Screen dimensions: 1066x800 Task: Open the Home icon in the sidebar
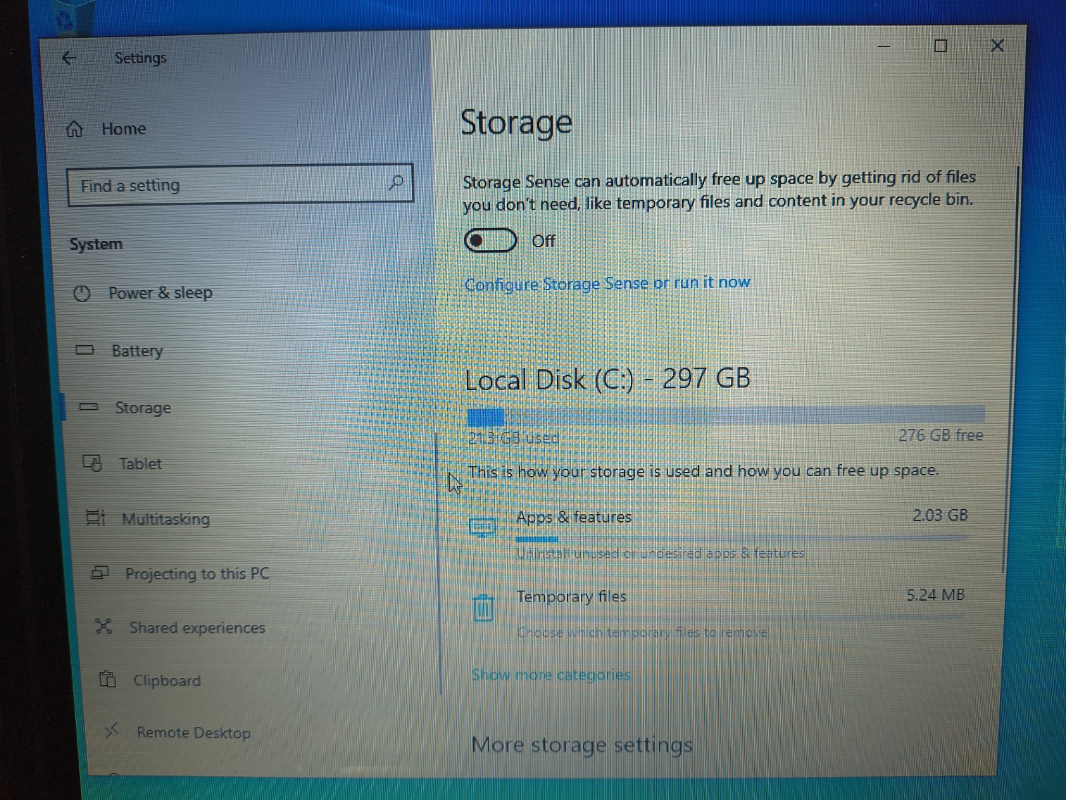click(x=75, y=129)
